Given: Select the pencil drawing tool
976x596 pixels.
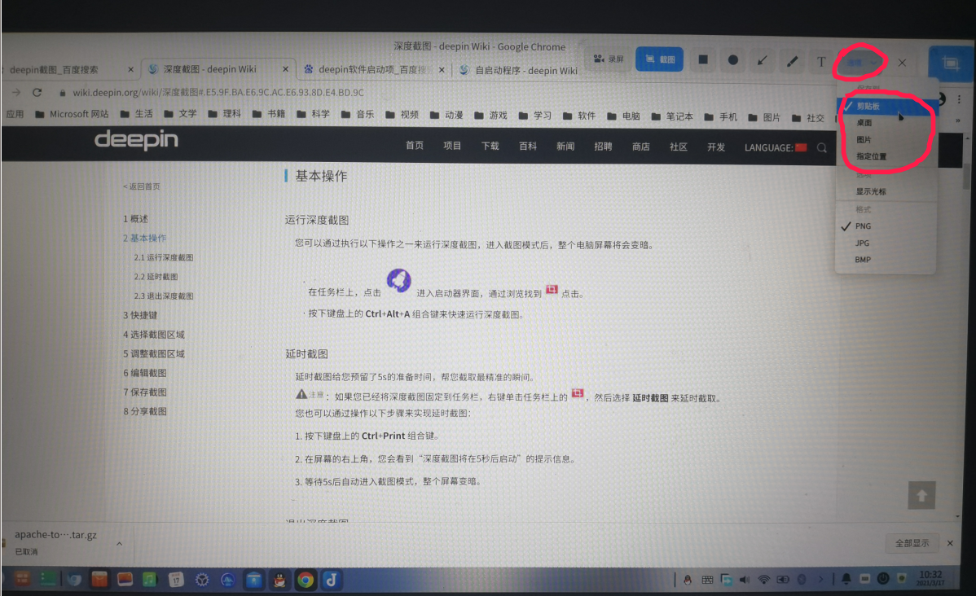Looking at the screenshot, I should pyautogui.click(x=792, y=61).
